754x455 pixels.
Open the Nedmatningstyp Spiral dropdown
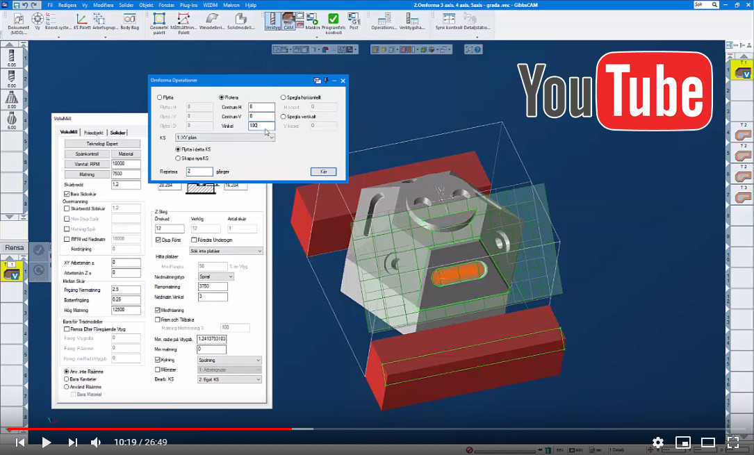(216, 276)
